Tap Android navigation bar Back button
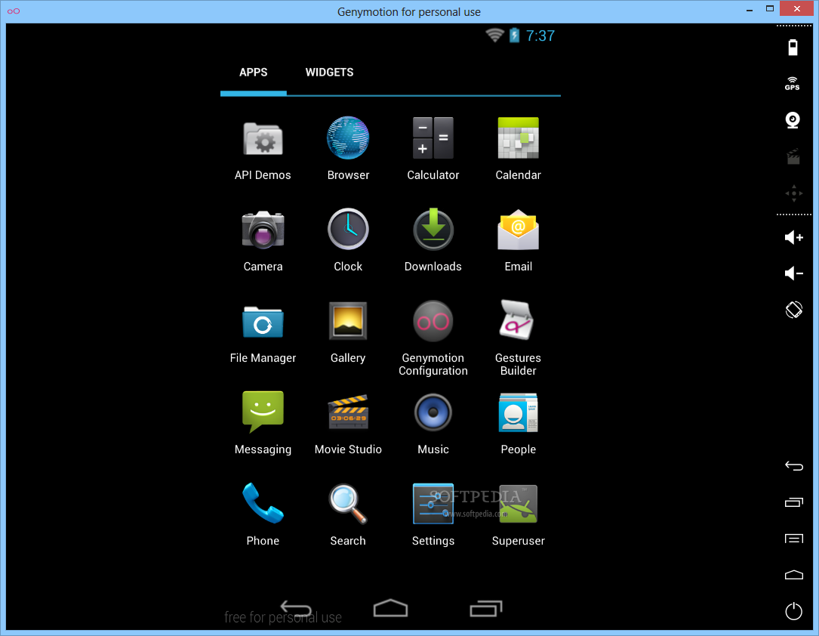Viewport: 819px width, 636px height. pyautogui.click(x=296, y=608)
